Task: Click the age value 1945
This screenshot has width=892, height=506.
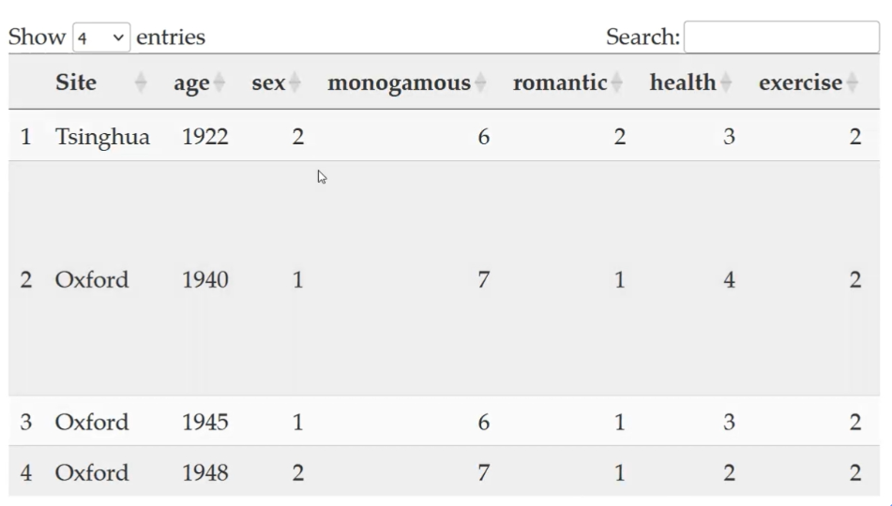Action: tap(205, 422)
